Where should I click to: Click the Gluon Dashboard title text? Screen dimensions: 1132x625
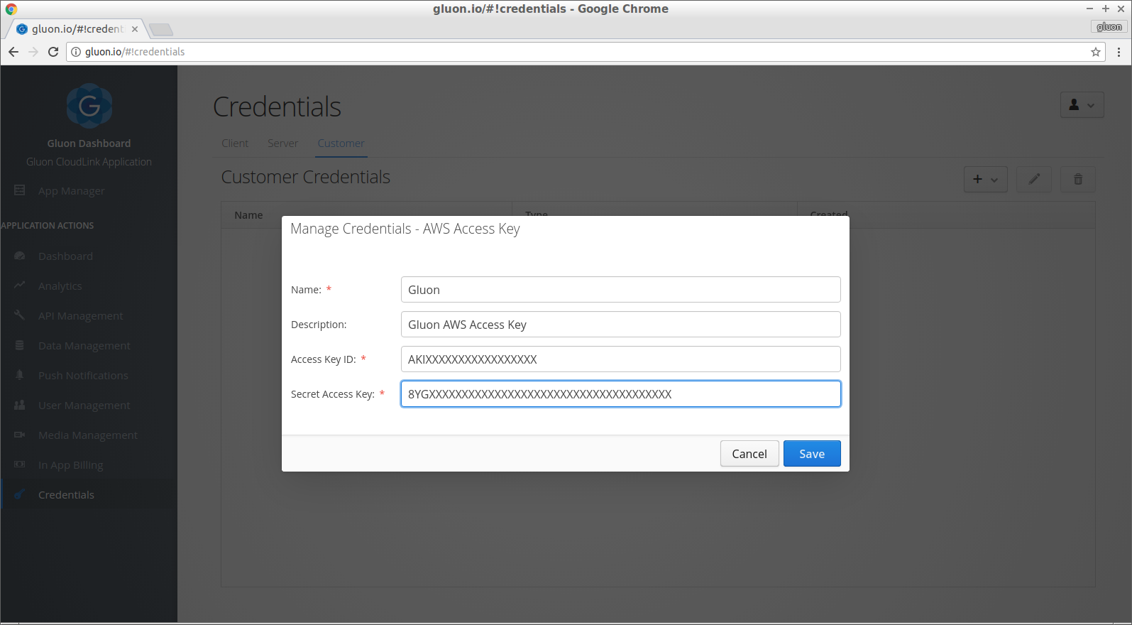pyautogui.click(x=89, y=143)
